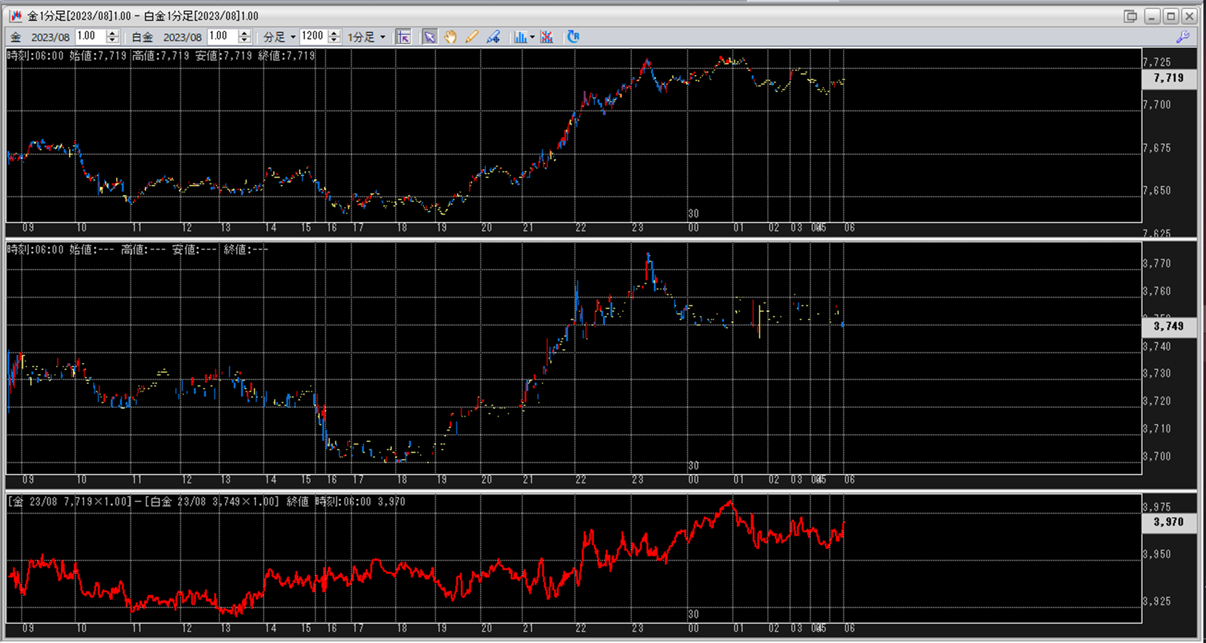
Task: Click the 1200 bar count input field
Action: coord(313,37)
